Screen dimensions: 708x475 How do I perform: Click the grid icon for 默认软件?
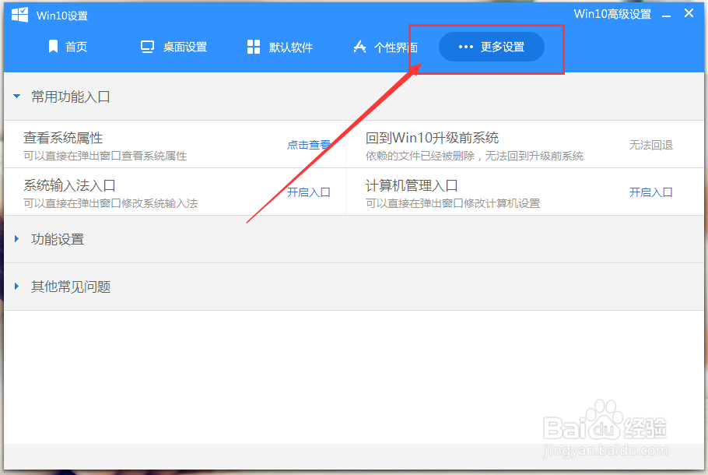[254, 47]
